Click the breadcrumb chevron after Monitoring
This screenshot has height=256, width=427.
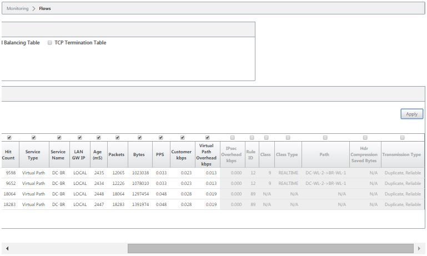34,8
